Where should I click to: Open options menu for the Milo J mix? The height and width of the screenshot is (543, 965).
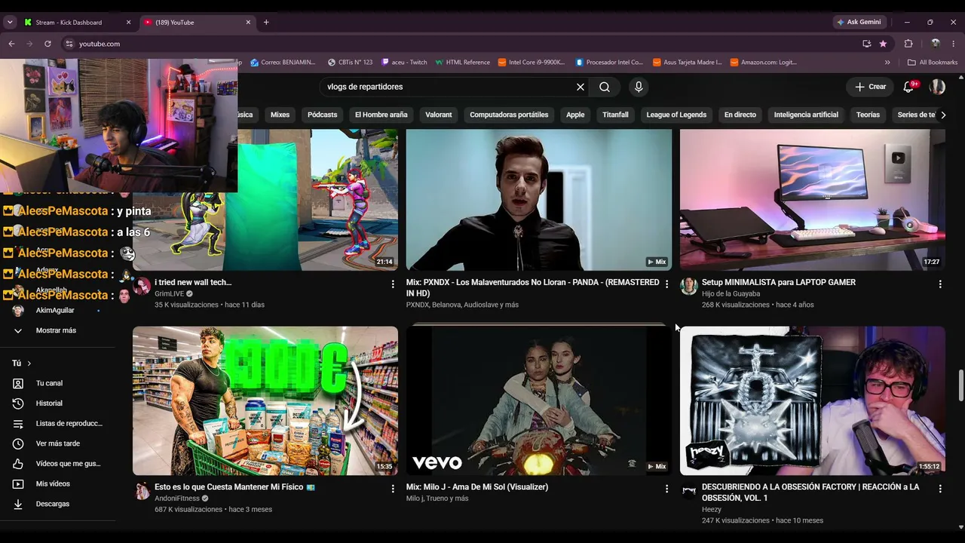click(x=666, y=489)
